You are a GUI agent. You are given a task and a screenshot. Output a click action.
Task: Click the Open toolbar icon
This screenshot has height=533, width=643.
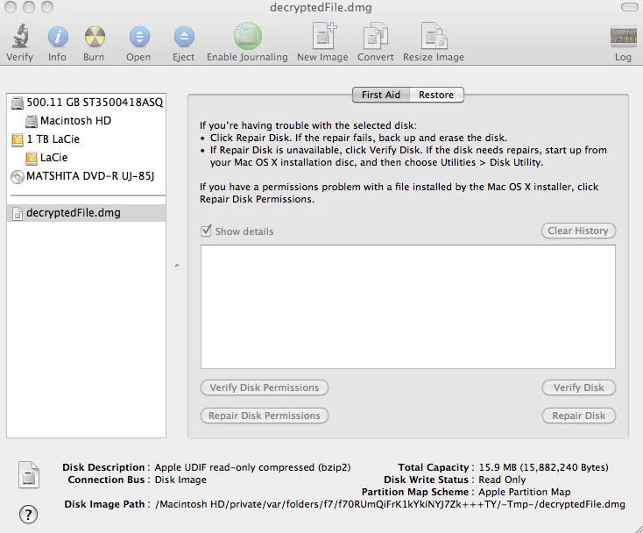(139, 37)
